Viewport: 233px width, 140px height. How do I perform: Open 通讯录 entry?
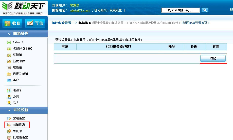tap(17, 90)
